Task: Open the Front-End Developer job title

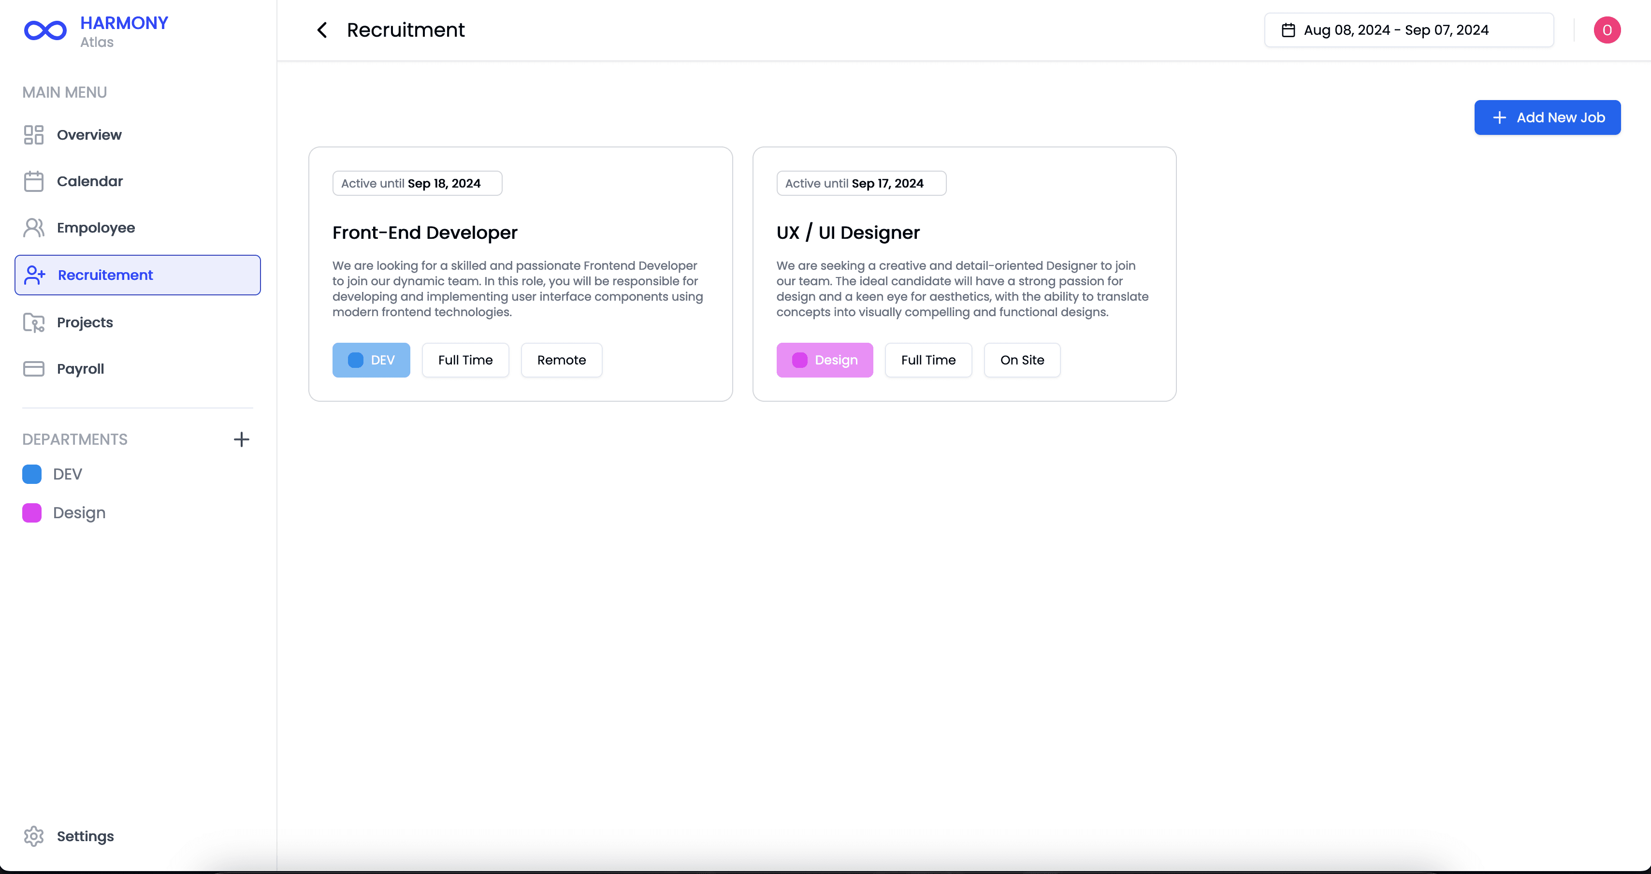Action: point(425,233)
